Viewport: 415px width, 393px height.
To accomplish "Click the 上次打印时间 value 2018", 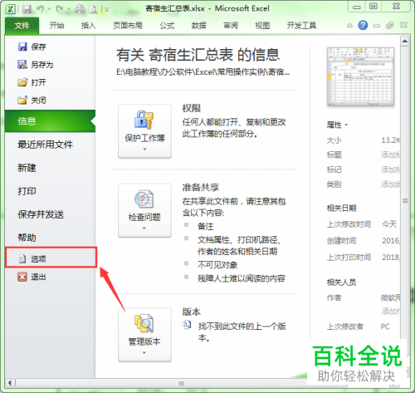I will tap(391, 258).
